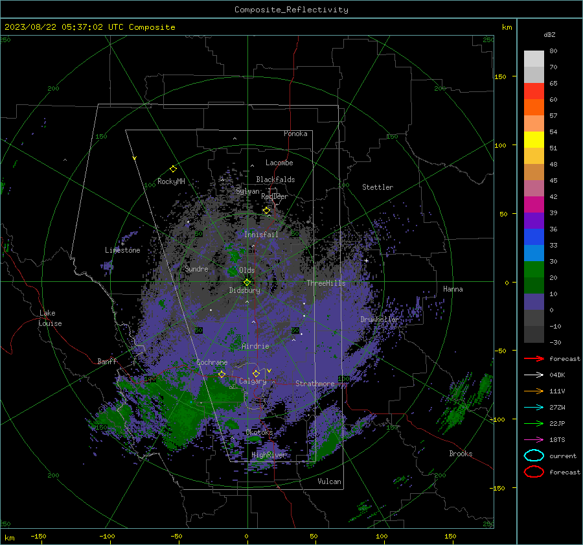Click the Didsbury city label
The image size is (583, 545).
244,290
